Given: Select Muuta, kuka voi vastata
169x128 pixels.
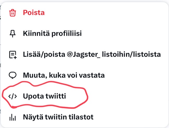Looking at the screenshot, I should click(x=64, y=76).
